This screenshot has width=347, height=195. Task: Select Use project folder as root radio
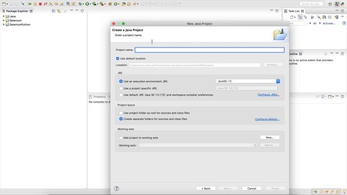click(x=121, y=113)
